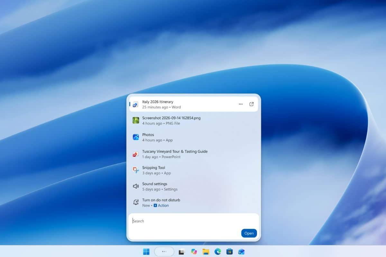Click '1 day ago • PowerPoint' subtitle
Image resolution: width=386 pixels, height=257 pixels.
pyautogui.click(x=161, y=157)
